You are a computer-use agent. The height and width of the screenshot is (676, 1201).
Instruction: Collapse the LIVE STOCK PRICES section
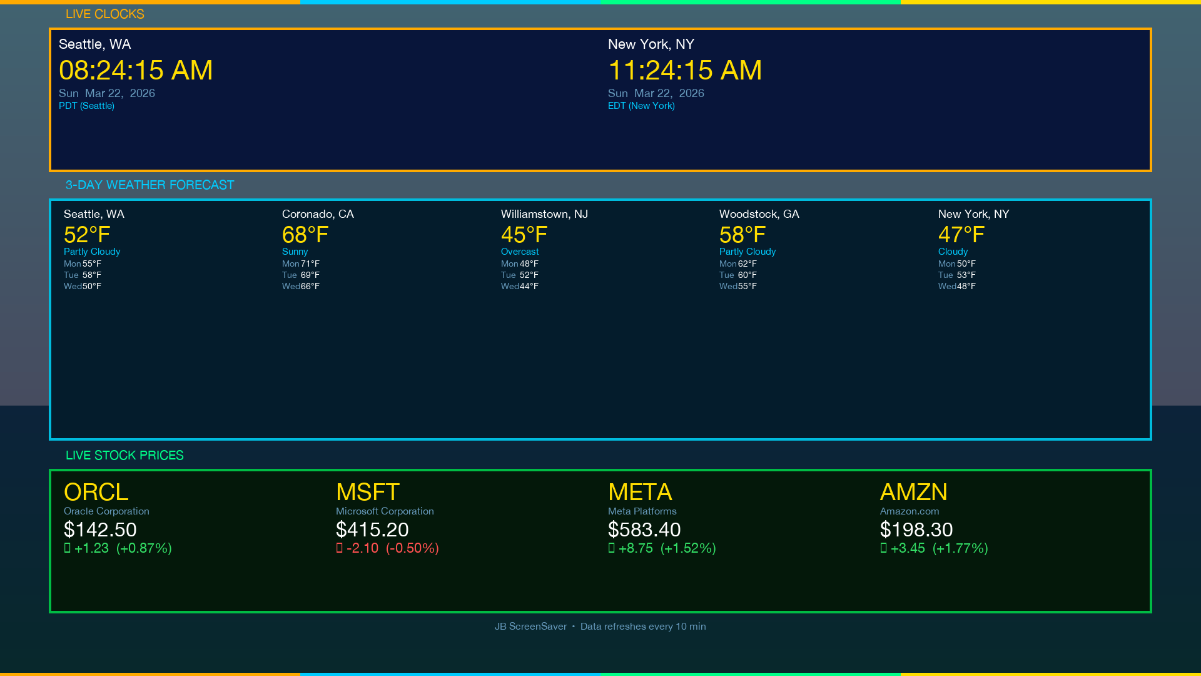[125, 456]
